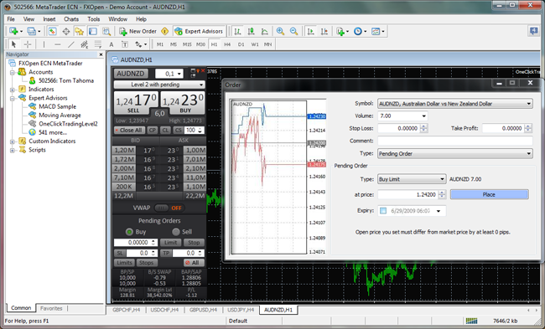Screen dimensions: 545x329
Task: Open the Insert menu
Action: coord(49,19)
